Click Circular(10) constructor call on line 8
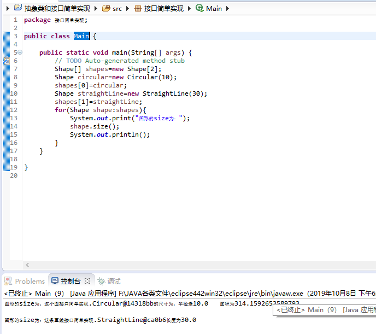376x334 pixels. [x=150, y=77]
